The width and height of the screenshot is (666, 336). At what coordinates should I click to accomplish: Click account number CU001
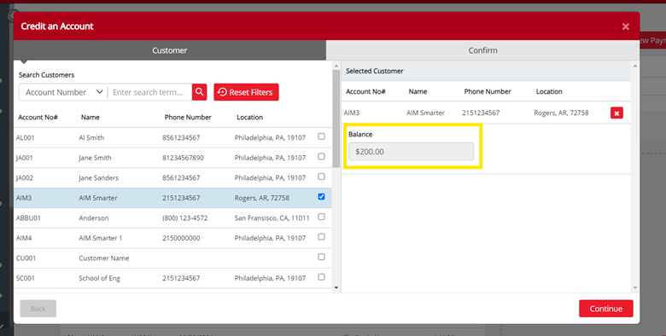[x=26, y=258]
